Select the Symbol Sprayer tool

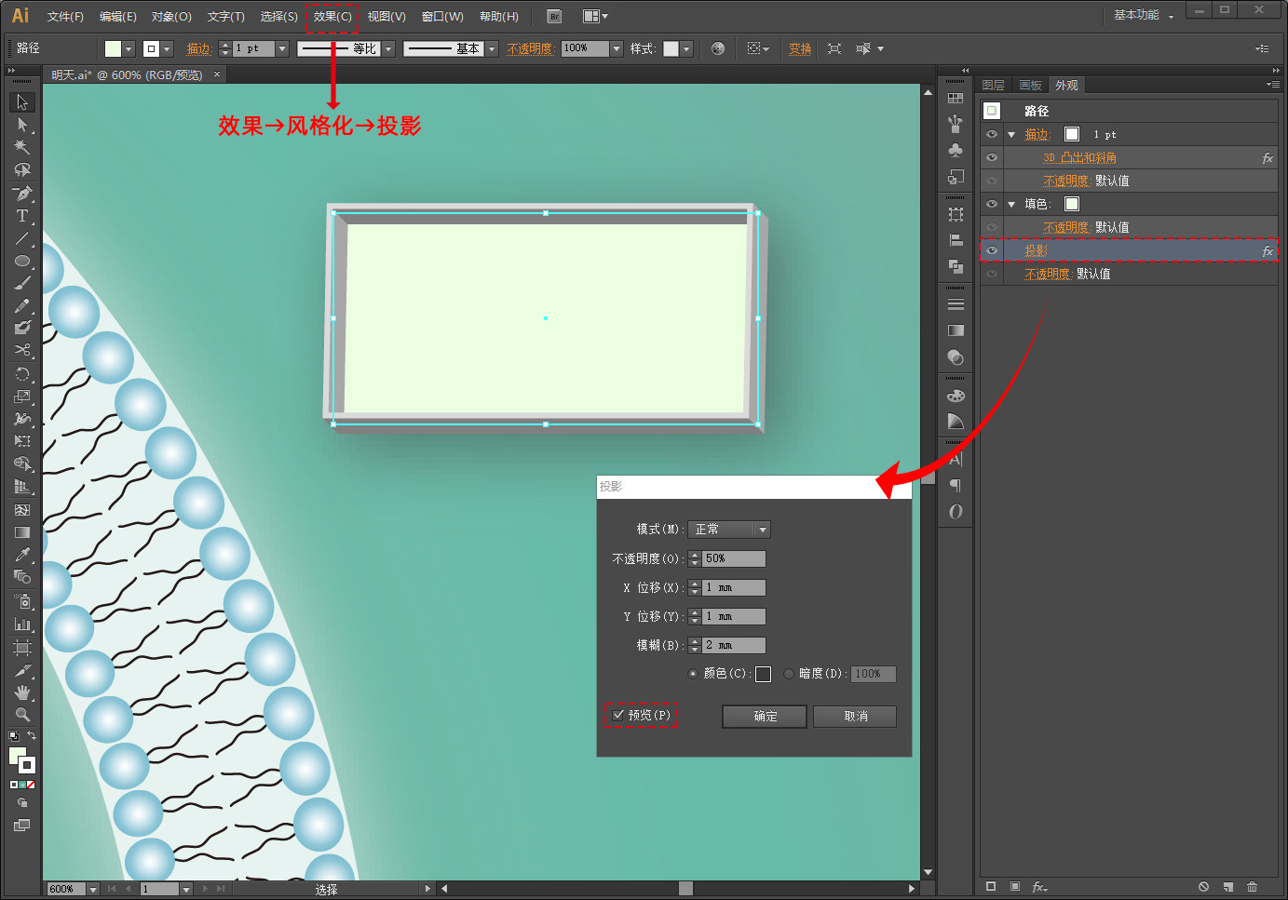coord(22,601)
